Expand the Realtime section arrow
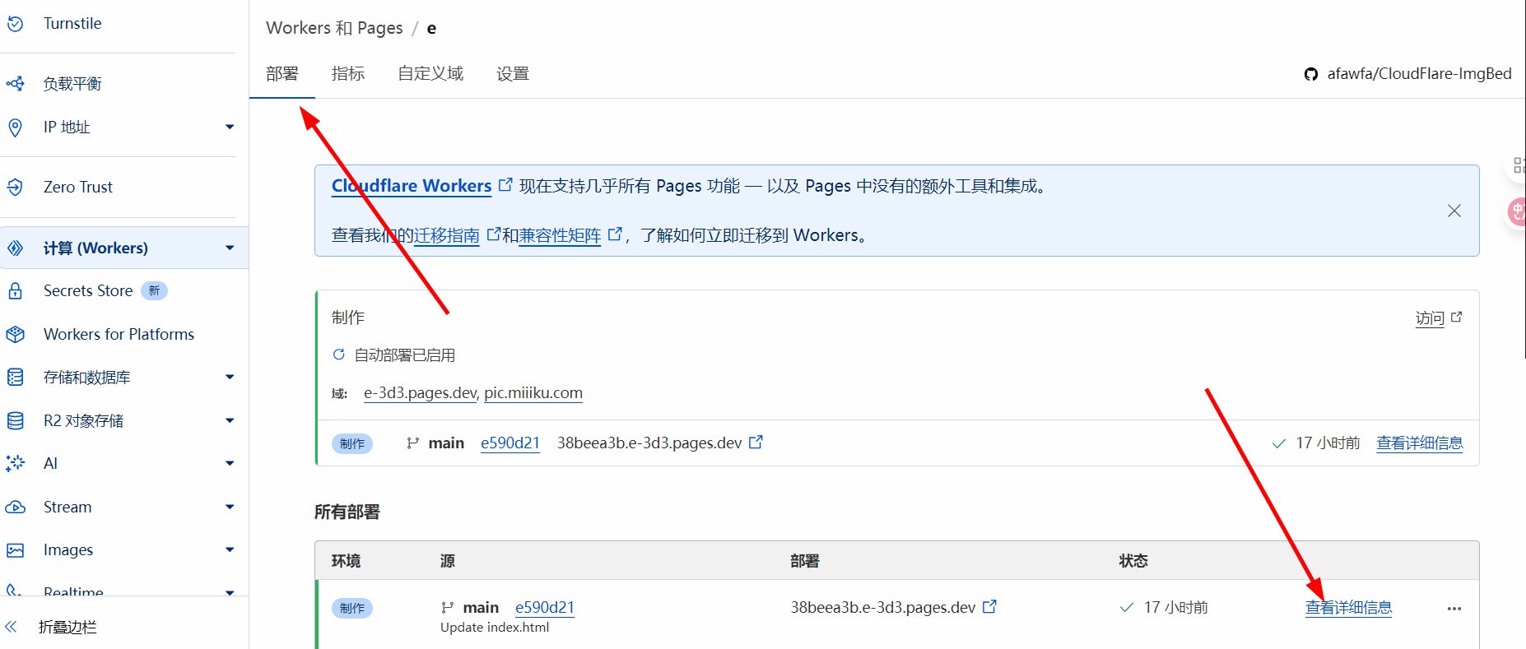Image resolution: width=1526 pixels, height=649 pixels. (230, 592)
